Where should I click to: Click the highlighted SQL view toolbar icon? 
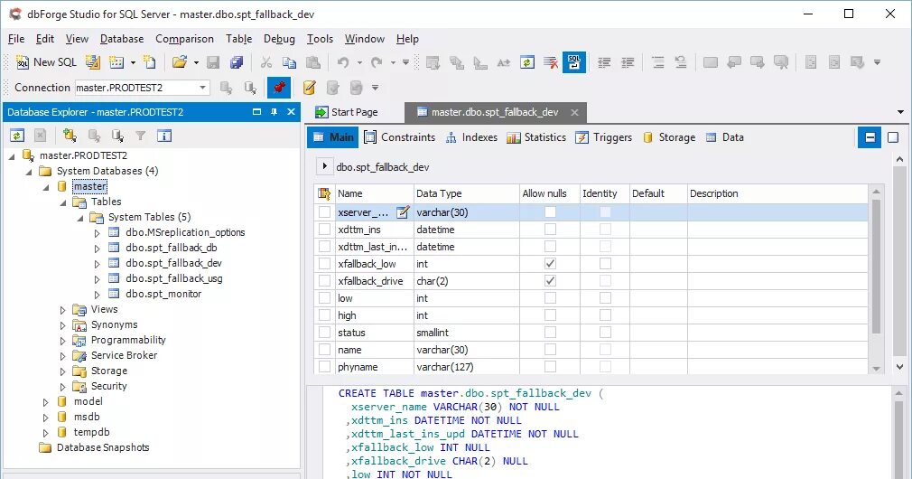pyautogui.click(x=574, y=62)
